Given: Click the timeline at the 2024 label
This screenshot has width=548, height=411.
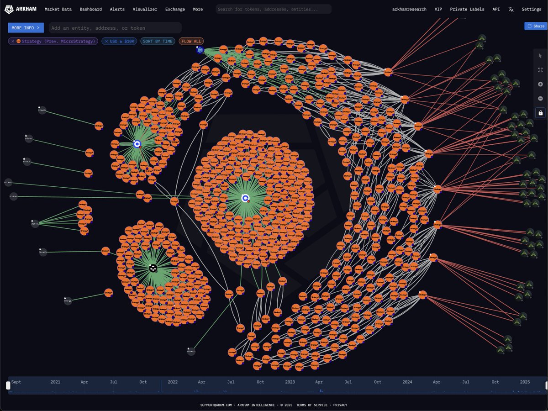Looking at the screenshot, I should click(x=407, y=382).
